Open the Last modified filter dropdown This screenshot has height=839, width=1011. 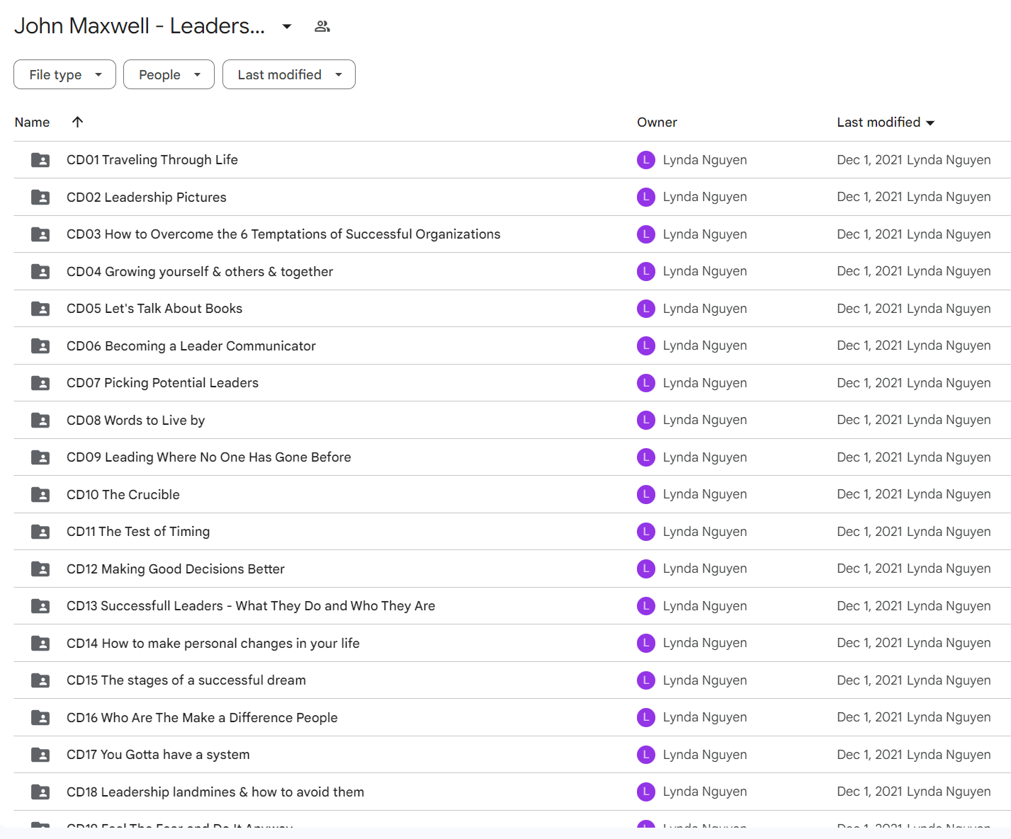click(x=289, y=74)
